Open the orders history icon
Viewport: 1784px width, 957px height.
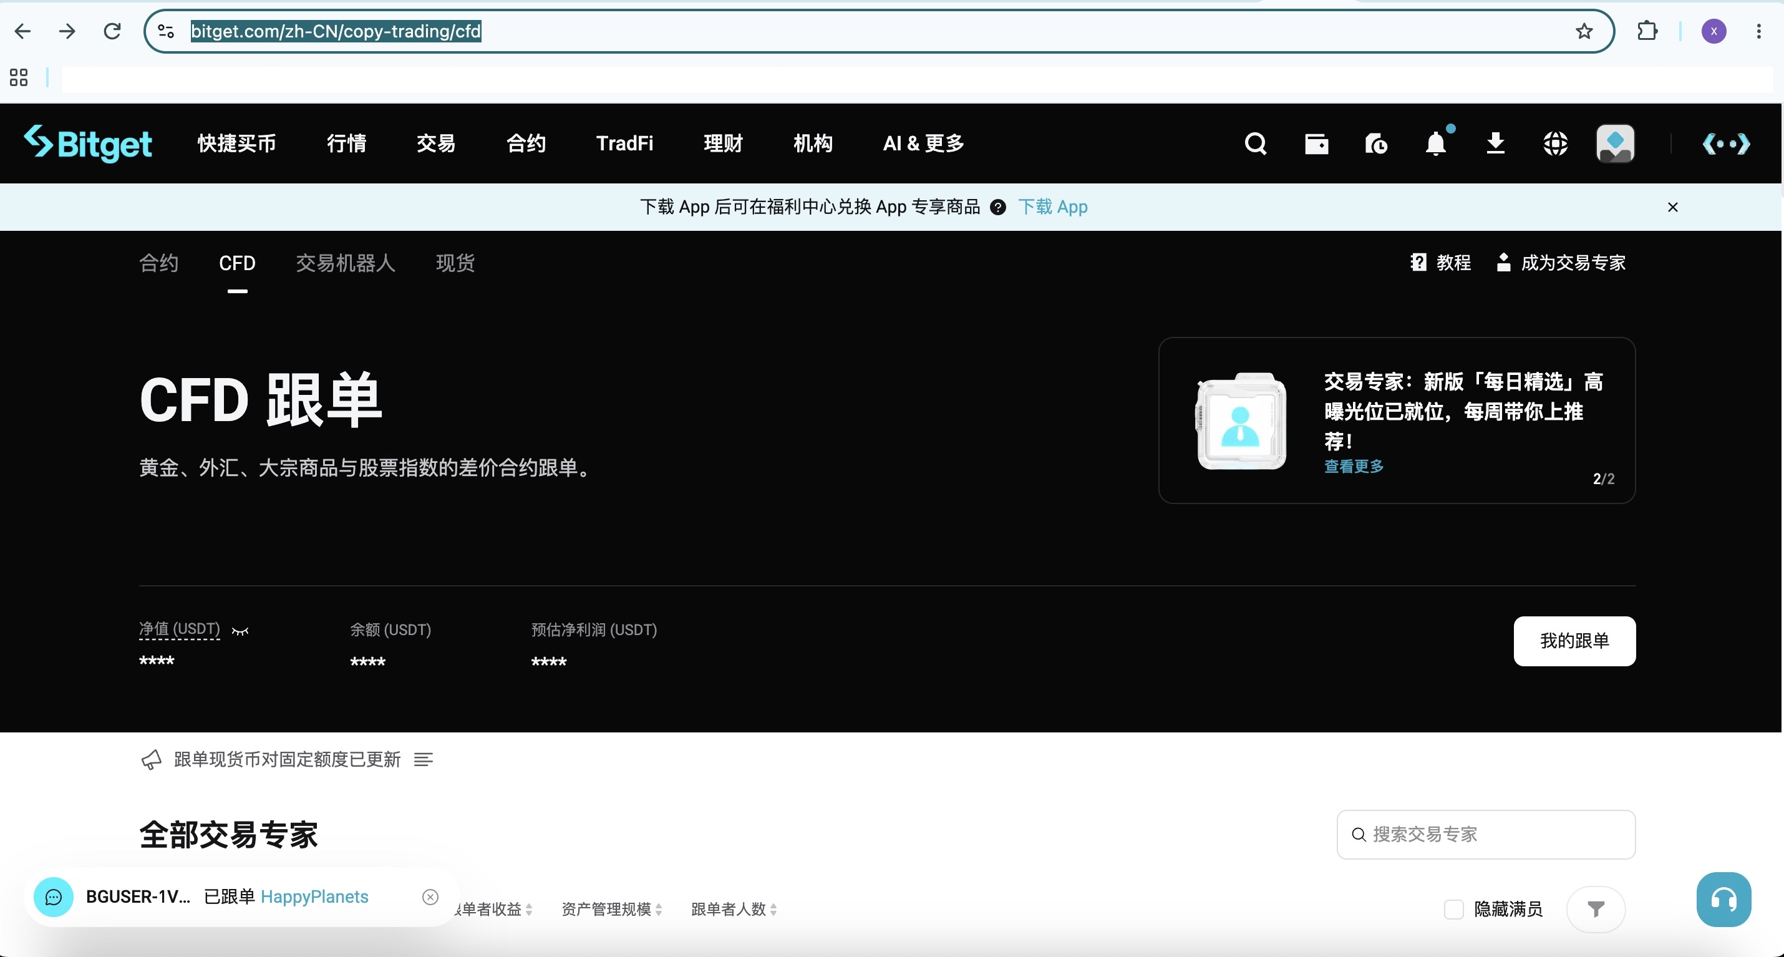1376,143
